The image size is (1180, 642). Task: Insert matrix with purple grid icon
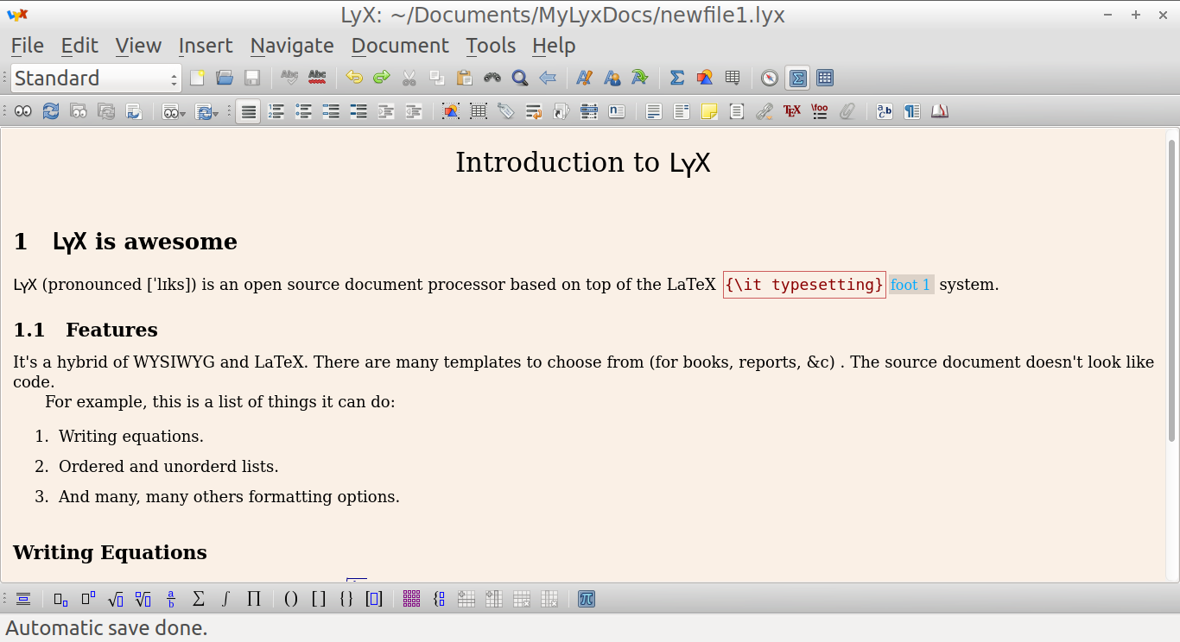point(411,599)
